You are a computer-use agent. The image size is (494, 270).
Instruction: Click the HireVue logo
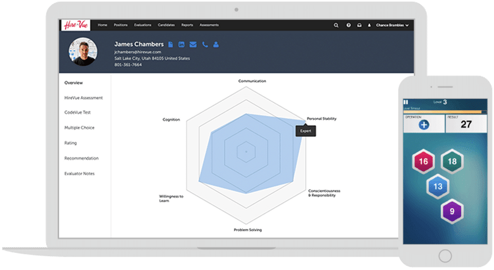[76, 25]
